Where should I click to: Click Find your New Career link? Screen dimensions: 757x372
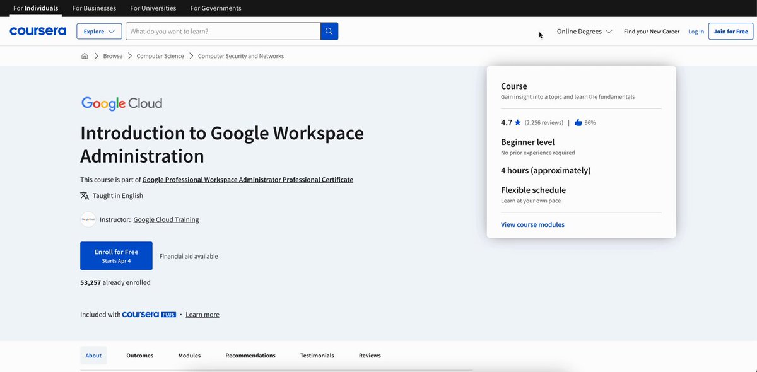(652, 32)
